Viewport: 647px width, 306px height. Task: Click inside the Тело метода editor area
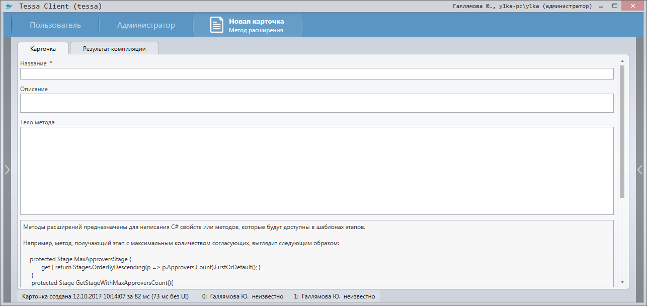tap(316, 171)
